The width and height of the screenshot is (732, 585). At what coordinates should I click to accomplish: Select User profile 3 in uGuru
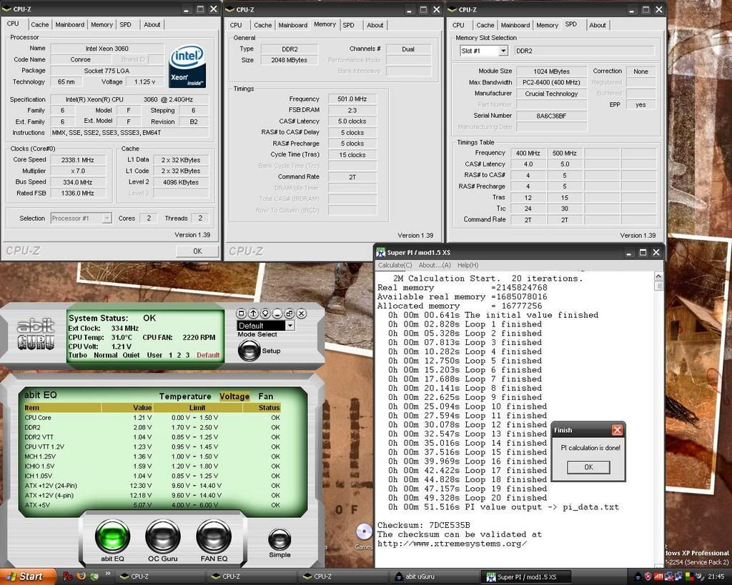(x=188, y=355)
